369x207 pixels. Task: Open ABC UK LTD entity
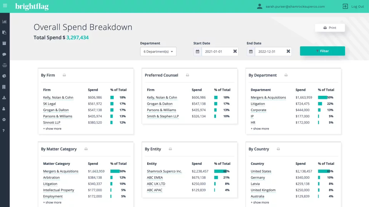156,184
